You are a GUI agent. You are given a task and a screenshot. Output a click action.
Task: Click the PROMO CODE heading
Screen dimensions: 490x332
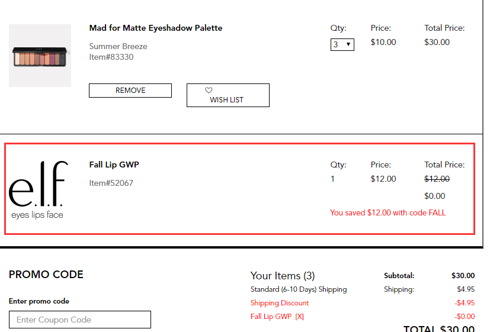46,275
